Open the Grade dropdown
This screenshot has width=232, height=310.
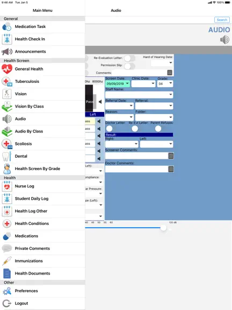tap(165, 83)
